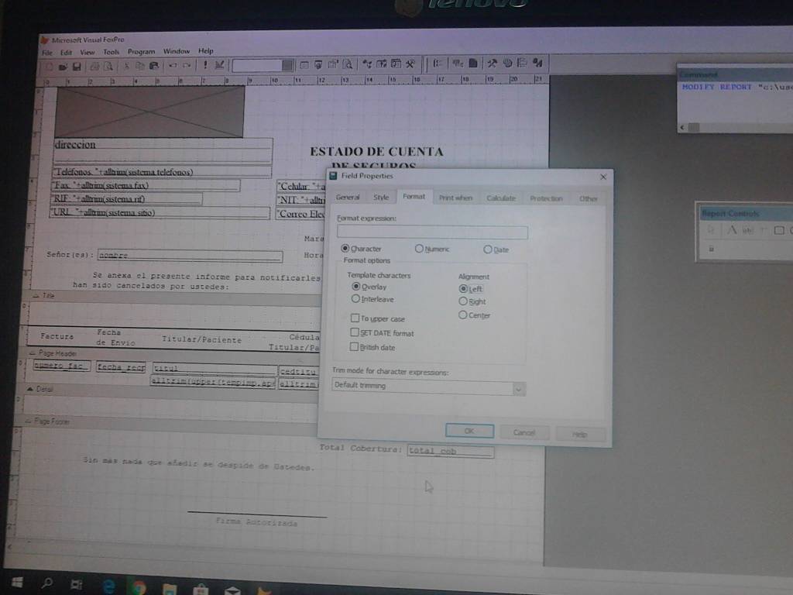Click the Data Session window toolbar icon
Screen dimensions: 793x595
(x=318, y=64)
